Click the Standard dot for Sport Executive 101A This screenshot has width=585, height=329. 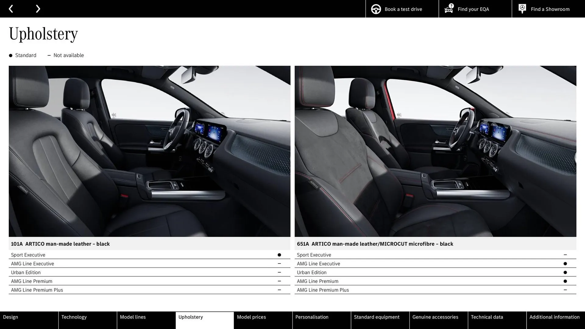(279, 255)
